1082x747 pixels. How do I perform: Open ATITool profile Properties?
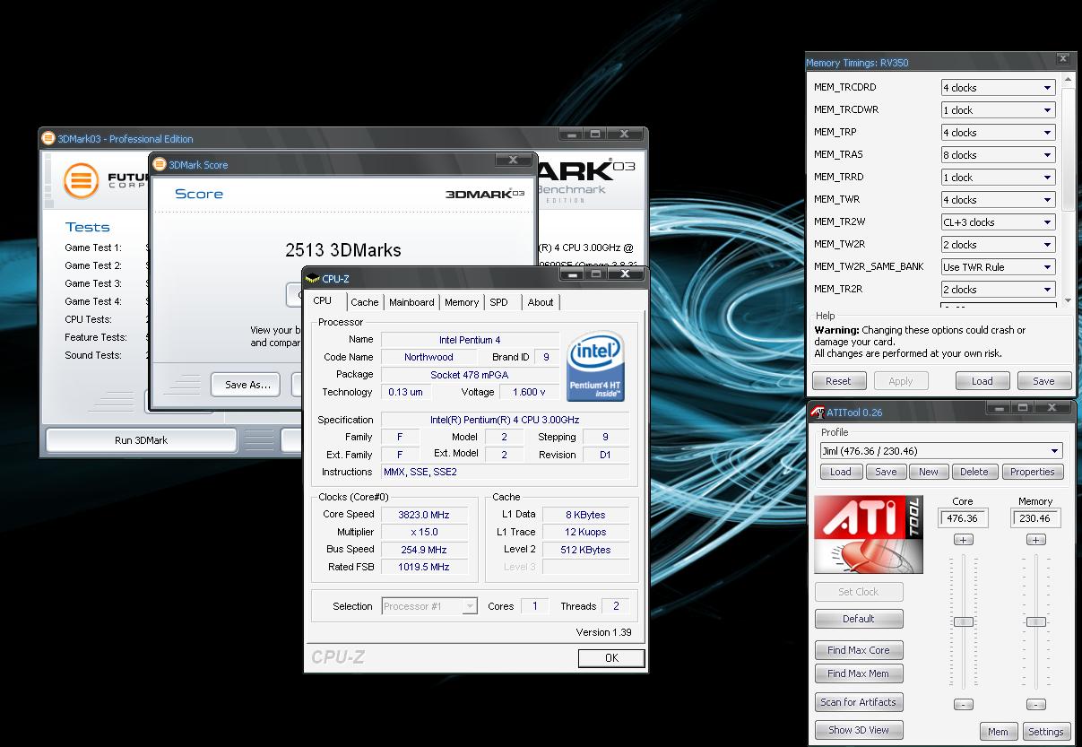1033,472
